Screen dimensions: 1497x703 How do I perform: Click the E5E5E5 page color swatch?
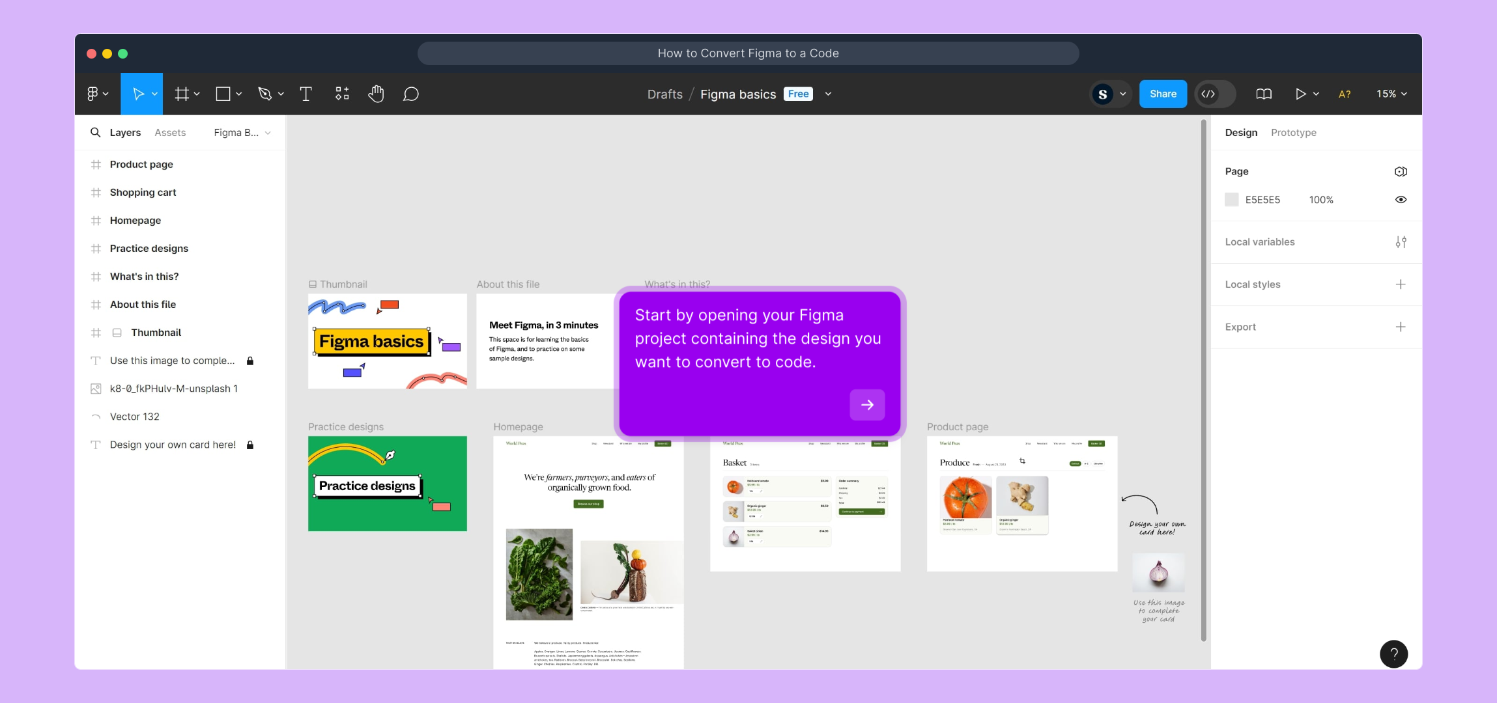(1231, 200)
